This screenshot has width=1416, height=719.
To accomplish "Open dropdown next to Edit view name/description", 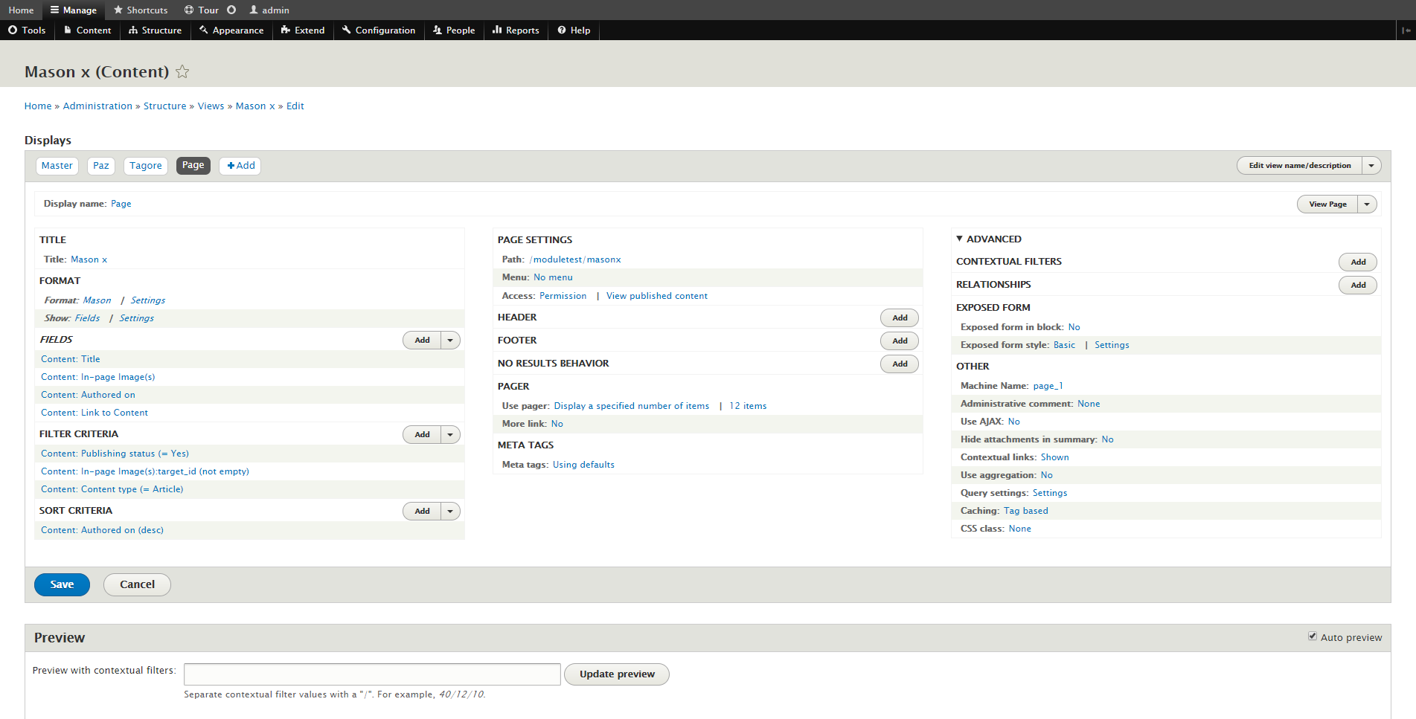I will 1371,166.
